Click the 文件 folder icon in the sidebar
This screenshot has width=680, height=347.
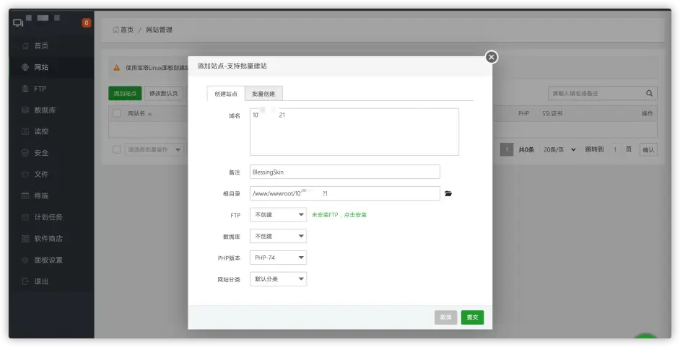[x=25, y=174]
